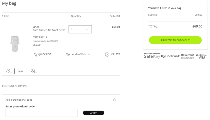Click the Verified by Visa logo
This screenshot has height=120, width=210.
(x=201, y=56)
